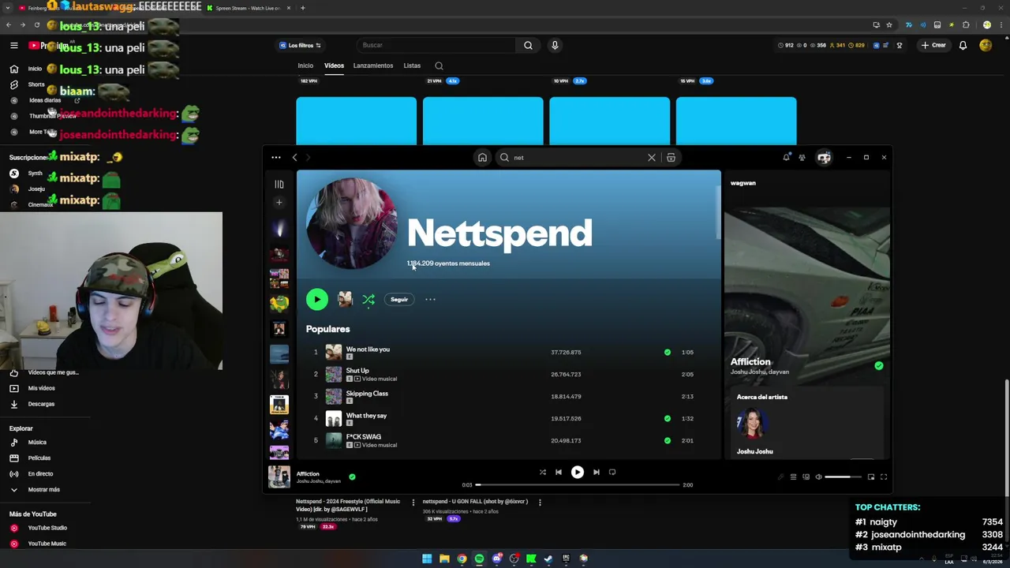Toggle repeat in the player bar

(x=612, y=472)
